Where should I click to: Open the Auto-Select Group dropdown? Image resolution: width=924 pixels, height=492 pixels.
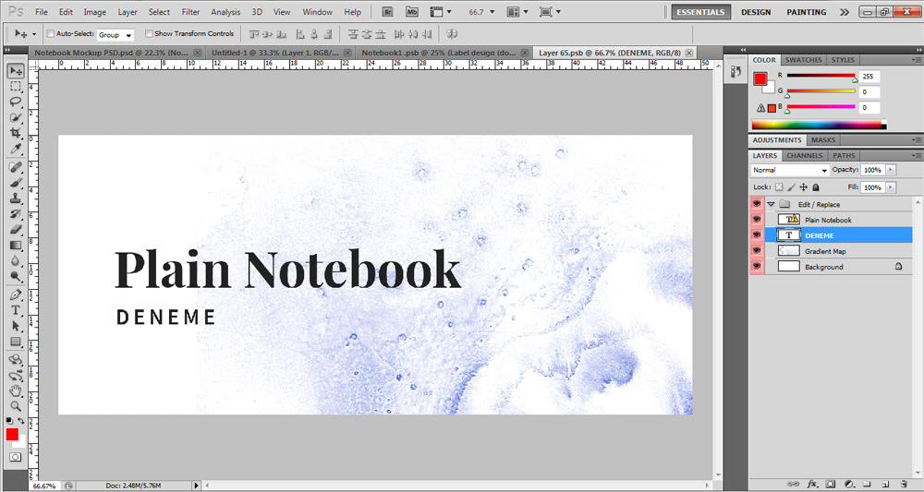[115, 35]
